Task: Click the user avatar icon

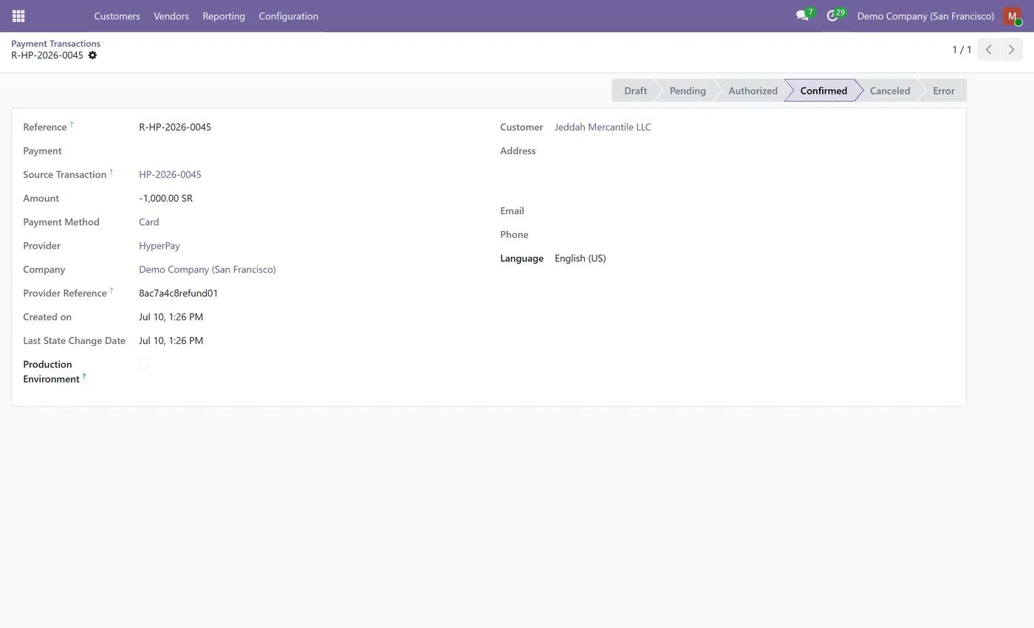Action: click(1013, 15)
